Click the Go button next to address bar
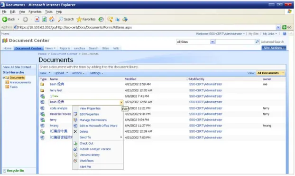The width and height of the screenshot is (295, 176). pos(287,27)
